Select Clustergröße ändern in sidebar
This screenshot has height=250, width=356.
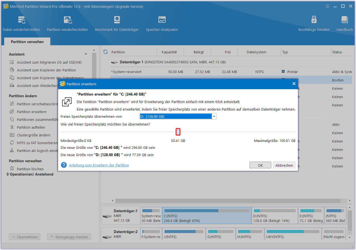(x=33, y=135)
